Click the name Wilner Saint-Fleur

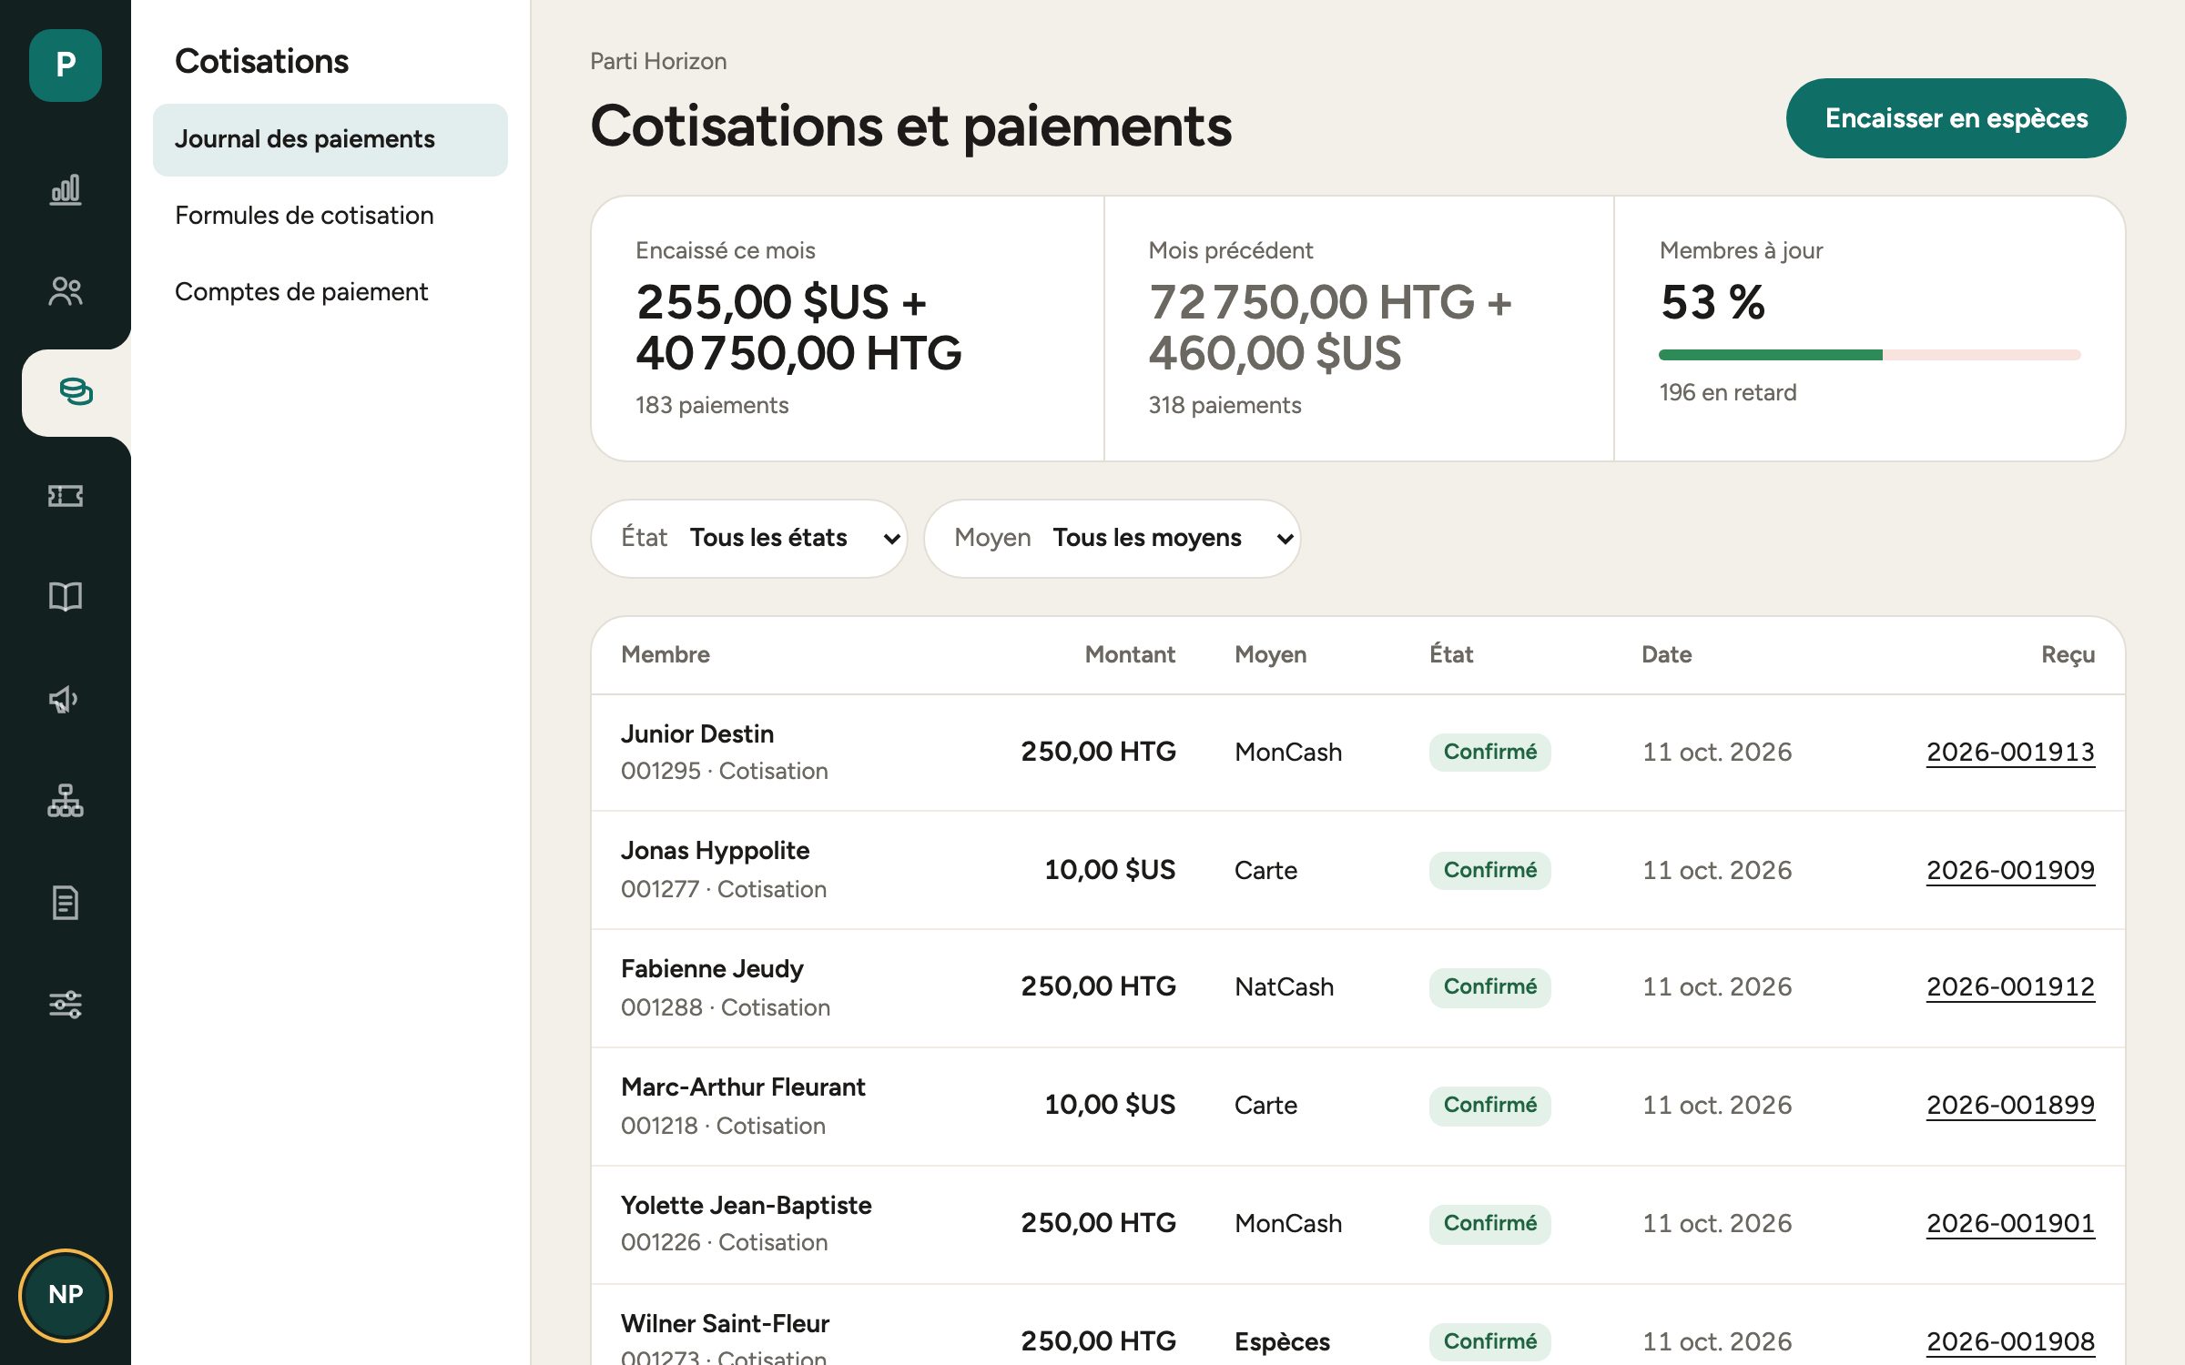(x=725, y=1324)
